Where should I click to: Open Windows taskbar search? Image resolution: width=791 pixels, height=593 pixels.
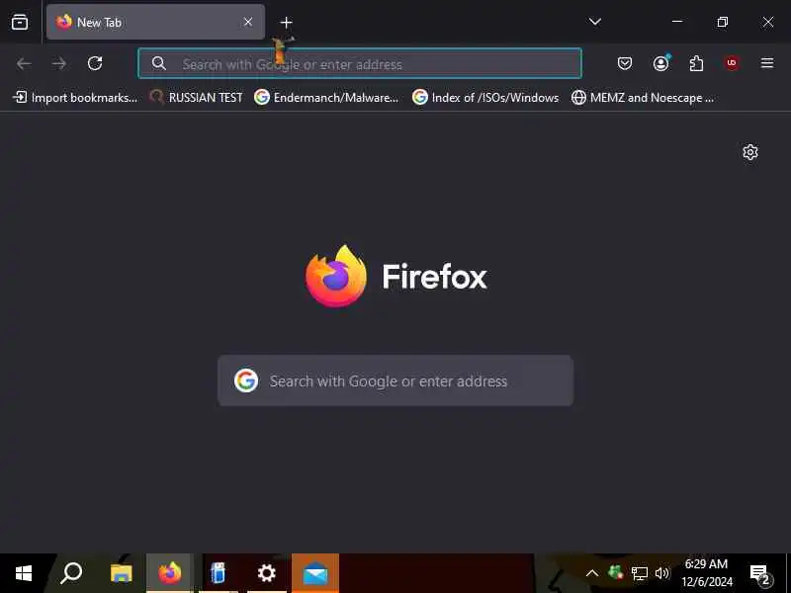(x=71, y=573)
